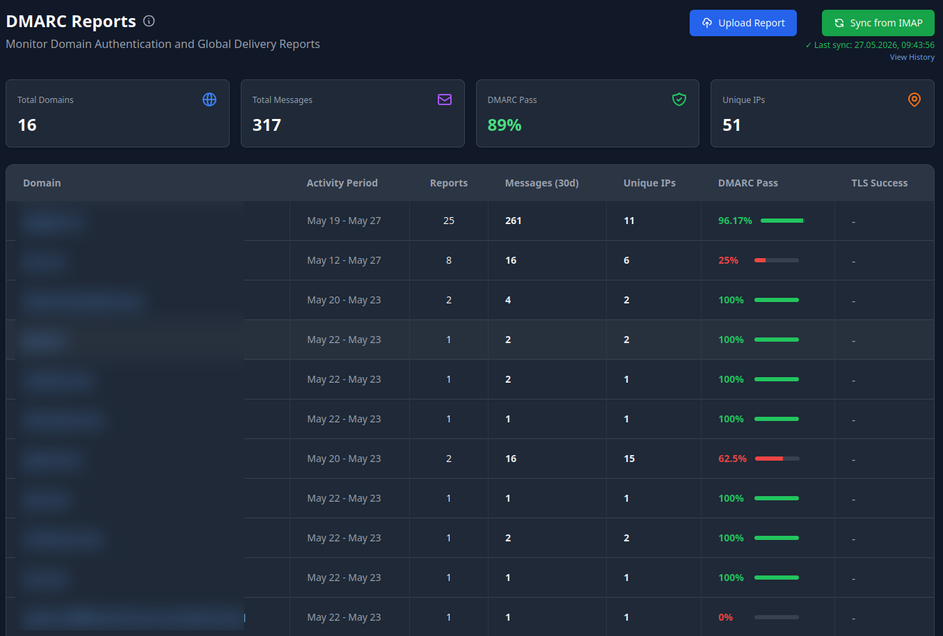This screenshot has height=636, width=943.
Task: Click the shield check icon in DMARC Pass card
Action: (x=679, y=100)
